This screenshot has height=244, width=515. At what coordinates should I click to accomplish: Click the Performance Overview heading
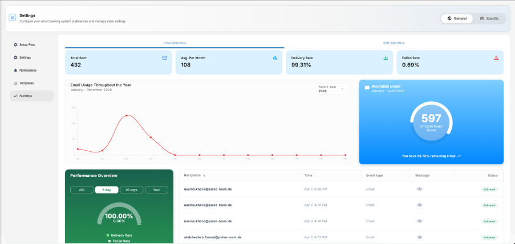pos(94,176)
